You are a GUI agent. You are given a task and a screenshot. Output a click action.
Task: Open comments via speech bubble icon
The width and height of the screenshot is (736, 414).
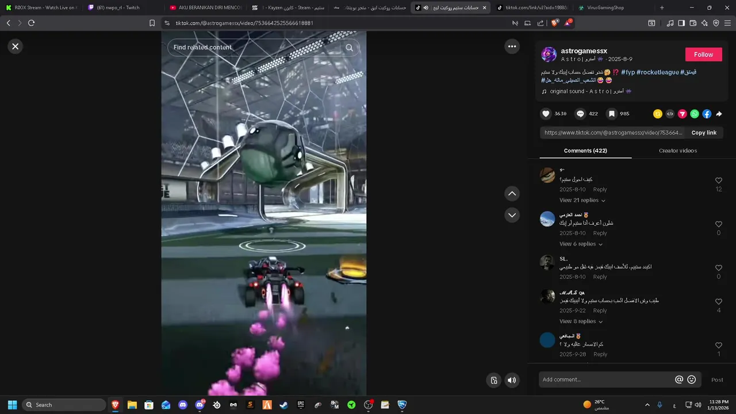coord(580,114)
